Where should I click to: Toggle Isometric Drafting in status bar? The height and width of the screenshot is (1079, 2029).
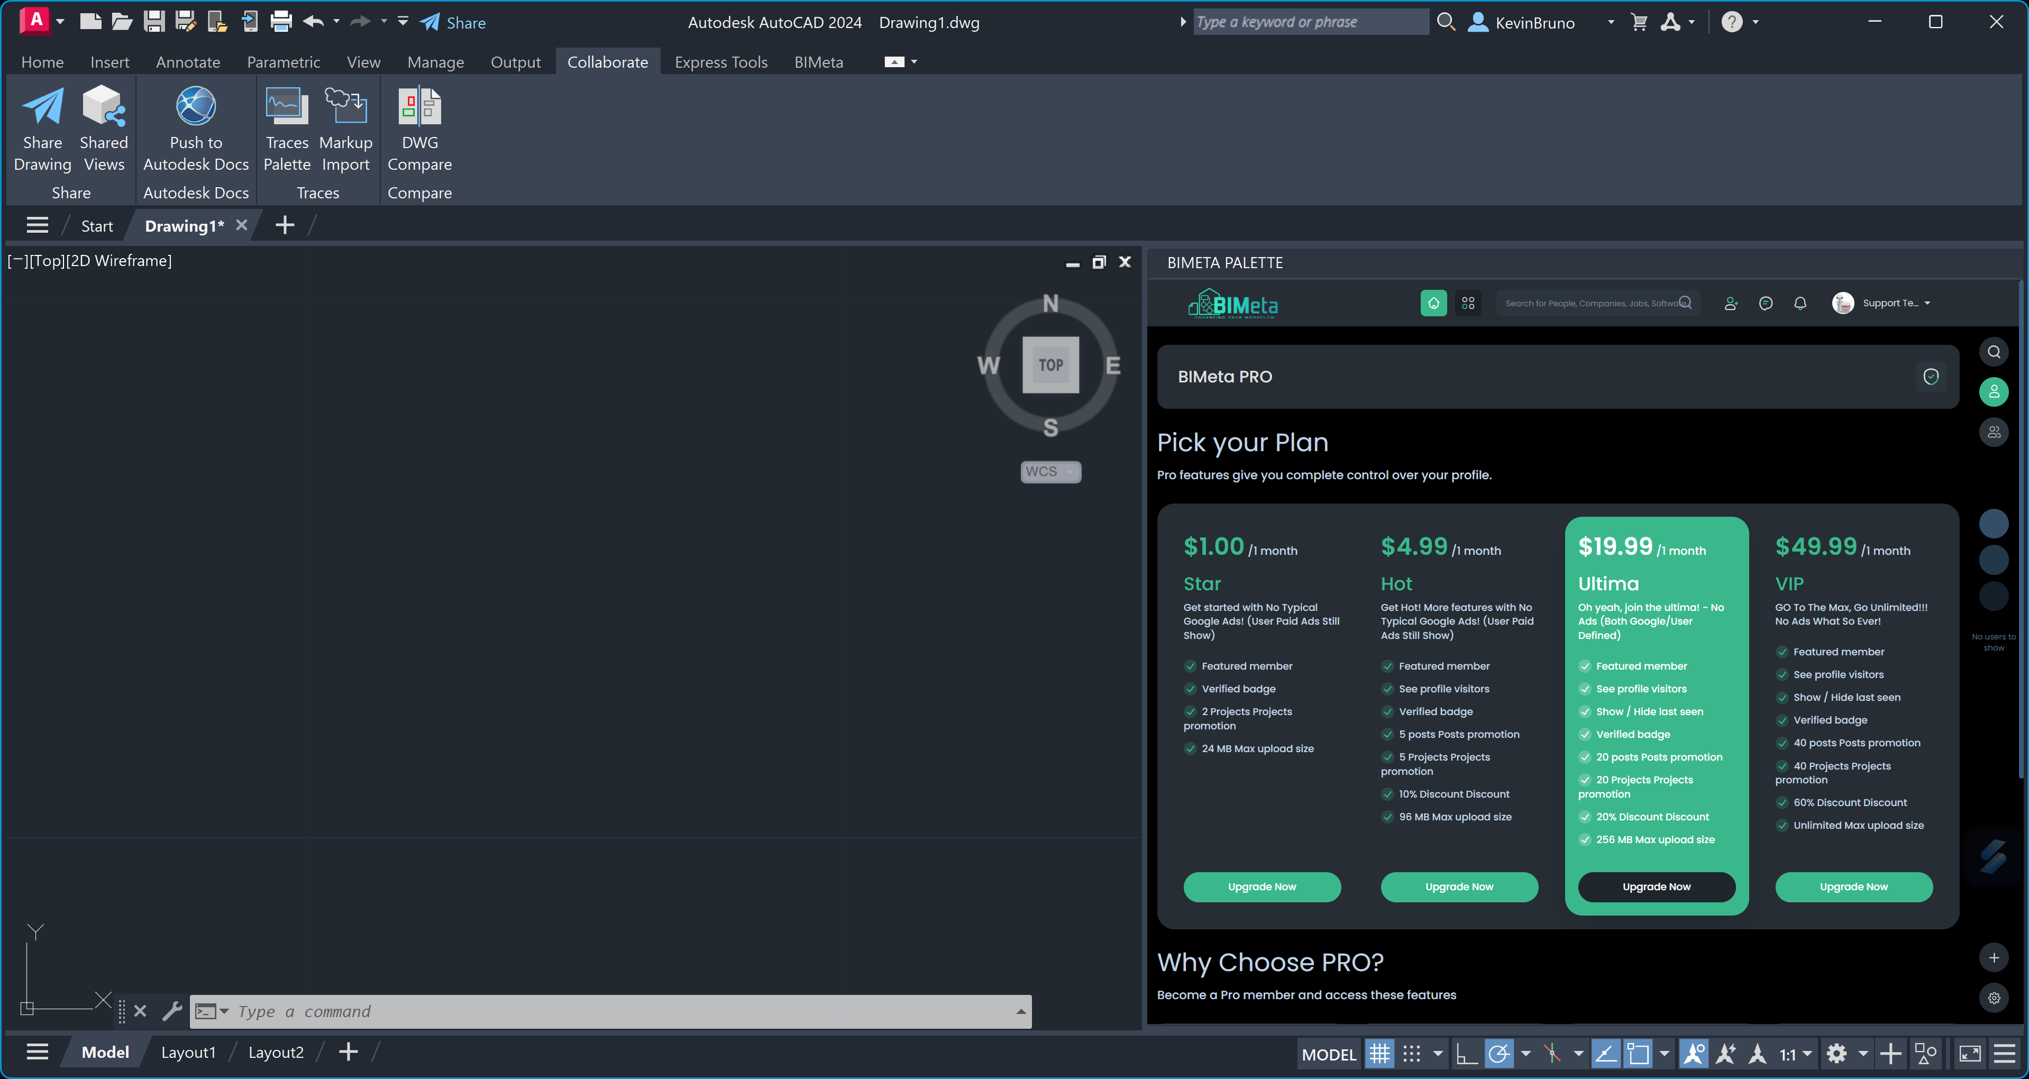[x=1552, y=1054]
